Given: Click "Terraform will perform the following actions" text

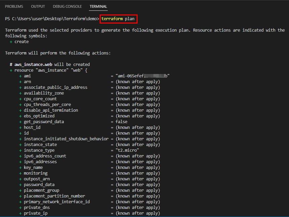Looking at the screenshot, I should coord(58,53).
